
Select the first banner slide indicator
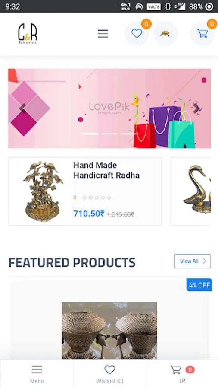pos(90,134)
